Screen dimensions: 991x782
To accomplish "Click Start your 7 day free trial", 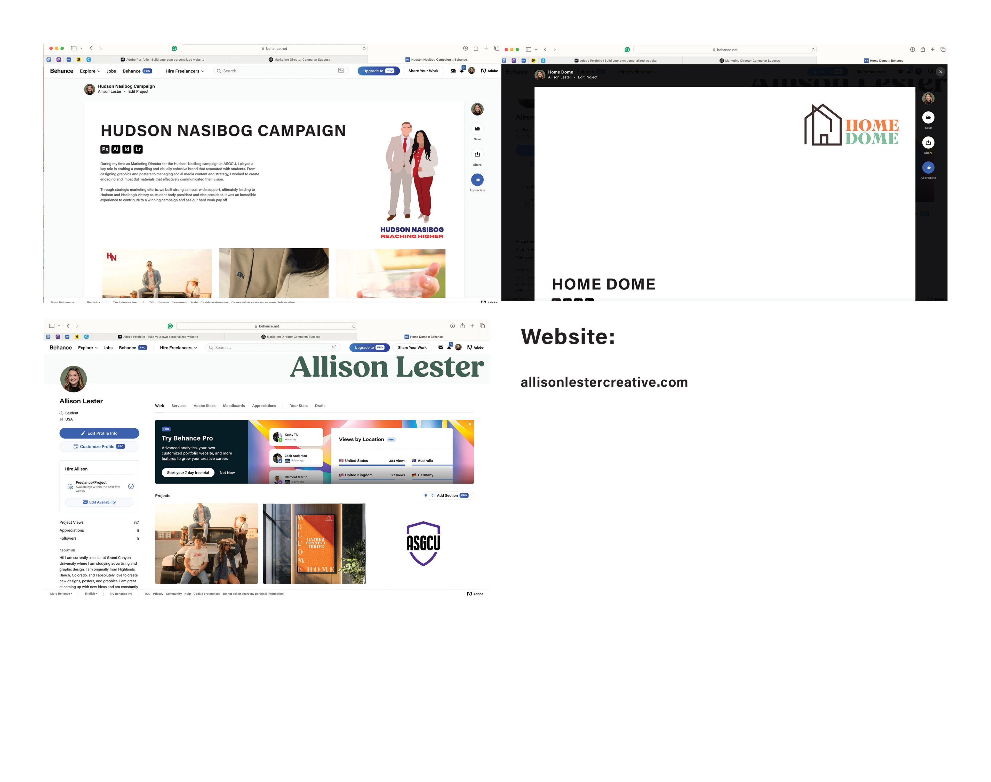I will pyautogui.click(x=188, y=473).
